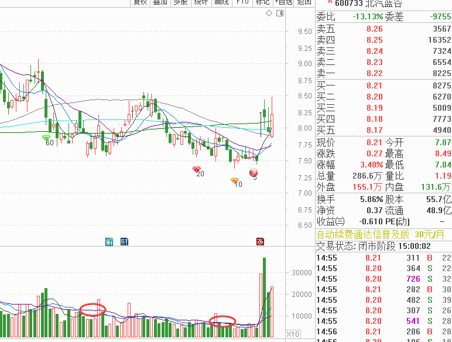The width and height of the screenshot is (452, 342).
Task: Open the 统计 statistics button
Action: 201,2
